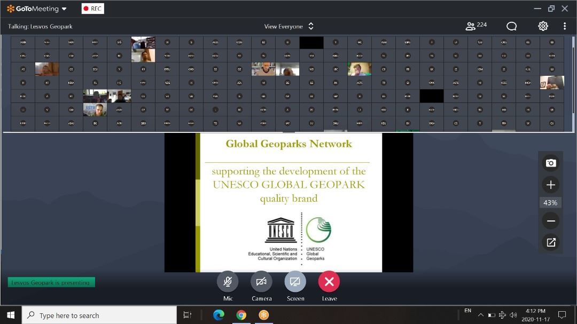Open the participants list showing 224
This screenshot has height=324, width=577.
tap(476, 26)
